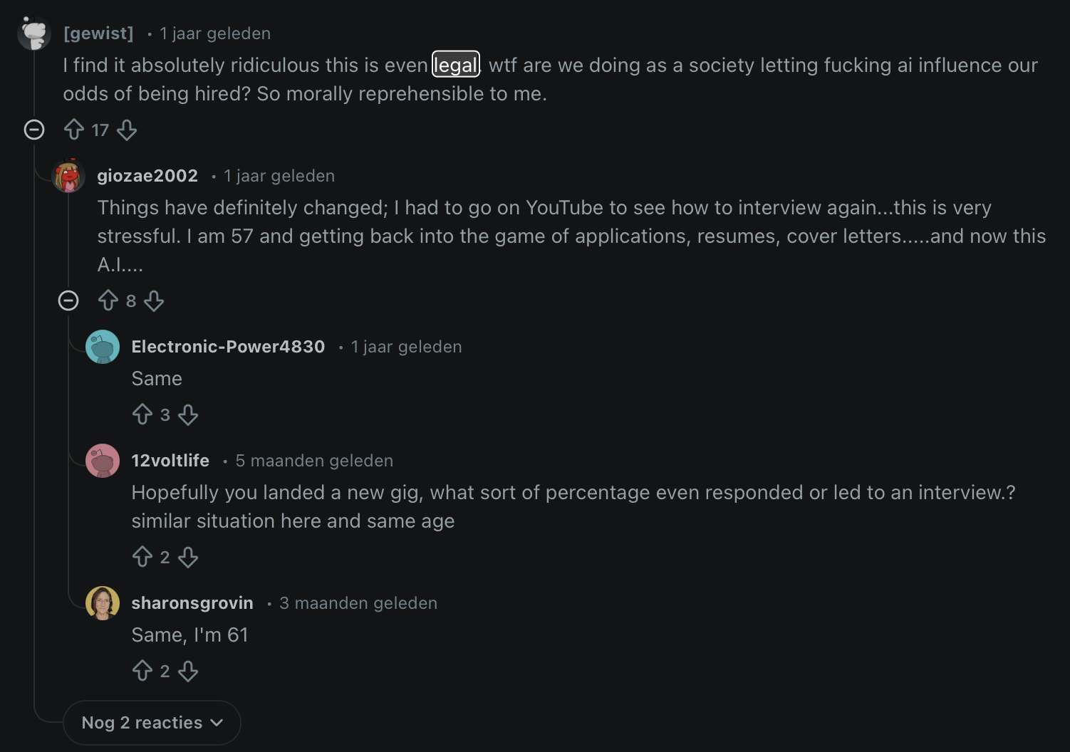The image size is (1070, 752).
Task: Upvote giozae2002's comment
Action: [x=108, y=301]
